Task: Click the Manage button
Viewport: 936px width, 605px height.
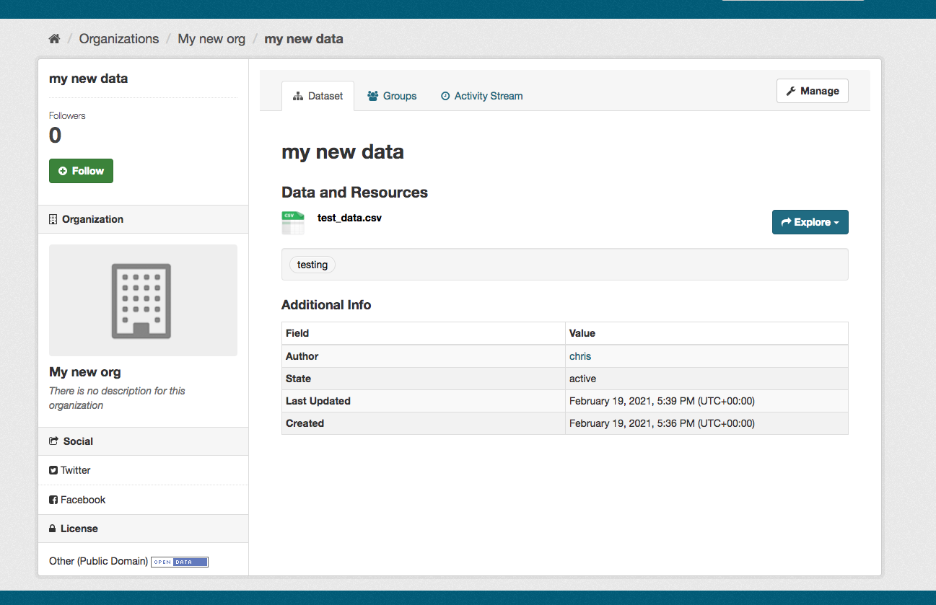Action: coord(813,91)
